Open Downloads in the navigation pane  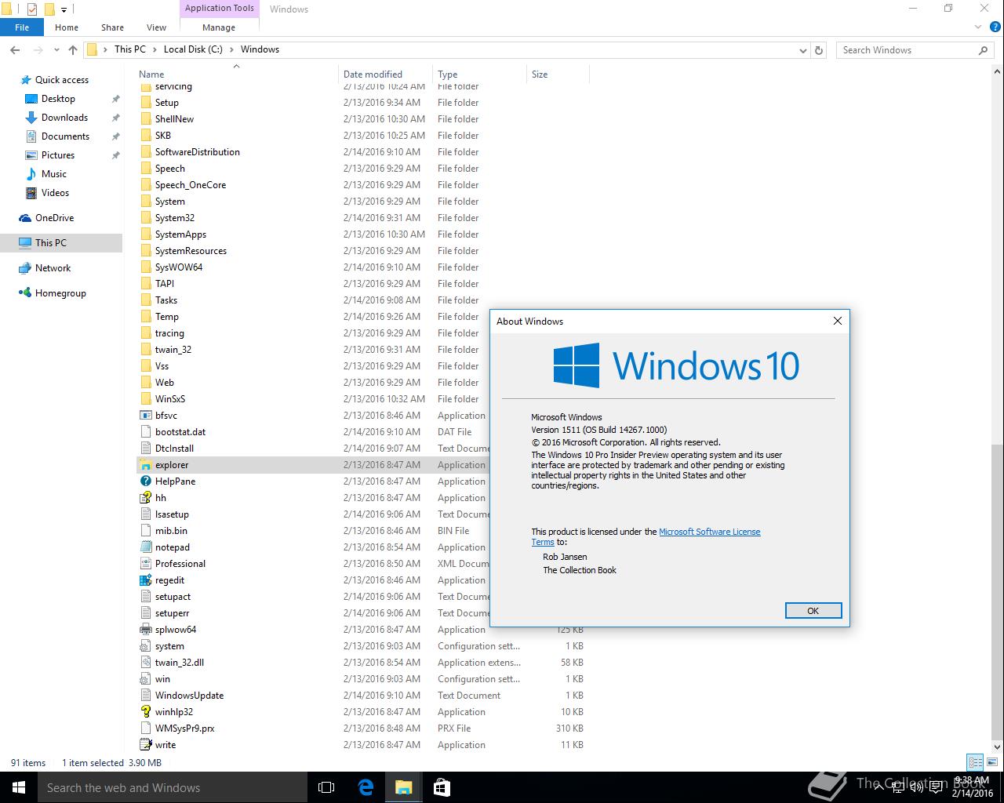pos(64,118)
